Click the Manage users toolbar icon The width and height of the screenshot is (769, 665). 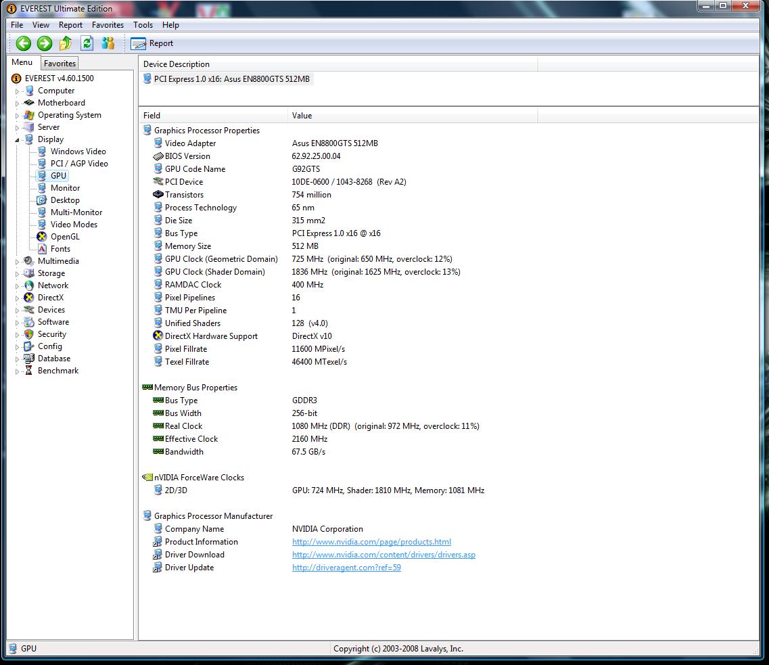tap(108, 44)
